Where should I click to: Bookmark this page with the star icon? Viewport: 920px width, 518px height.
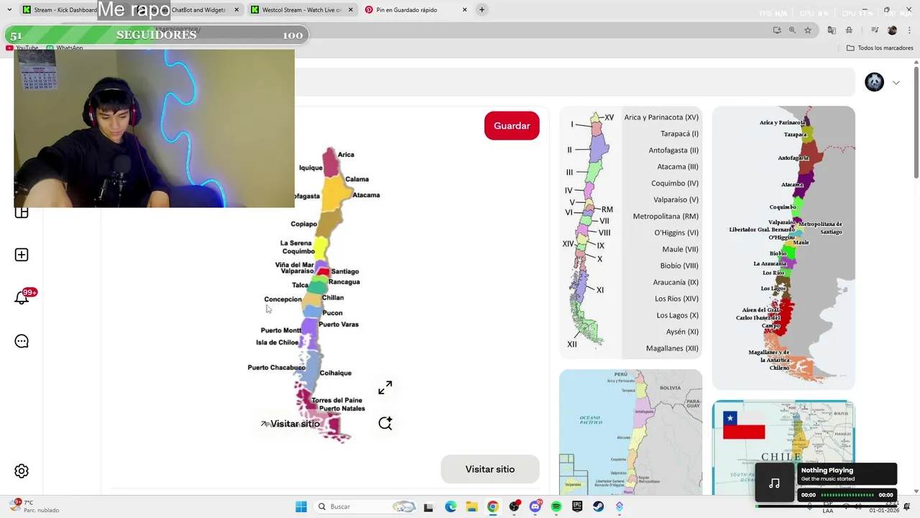(x=808, y=30)
